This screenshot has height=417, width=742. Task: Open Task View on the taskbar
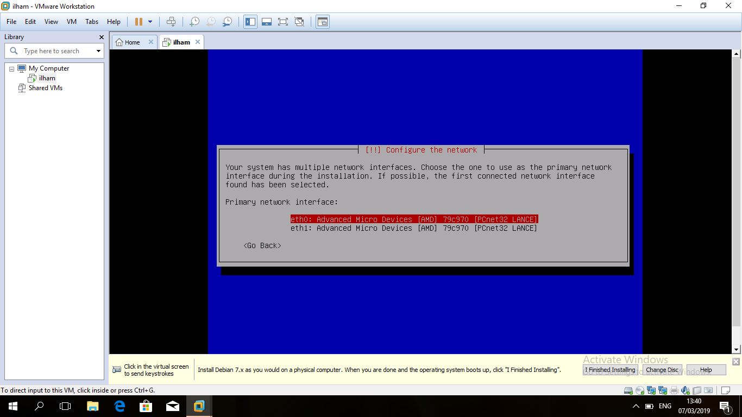click(65, 406)
